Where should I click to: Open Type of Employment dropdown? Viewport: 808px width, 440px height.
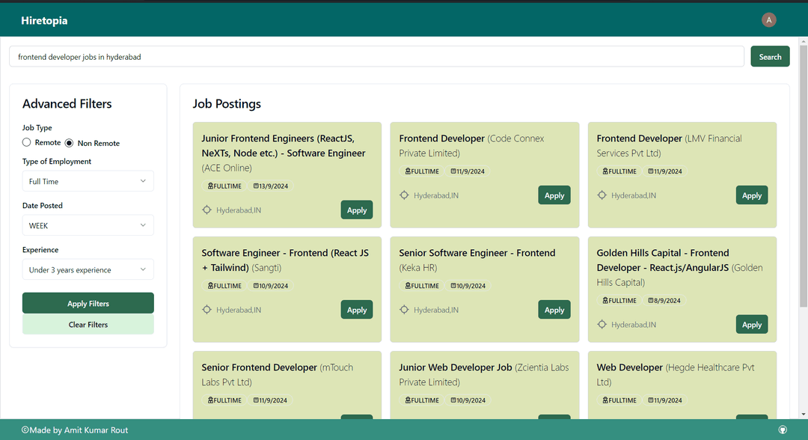pyautogui.click(x=88, y=181)
